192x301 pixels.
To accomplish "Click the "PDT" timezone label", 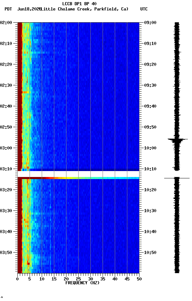I will (x=8, y=9).
